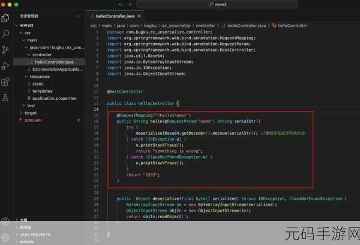Click the yellow macOS minimize button
This screenshot has height=245, width=360.
coord(10,4)
